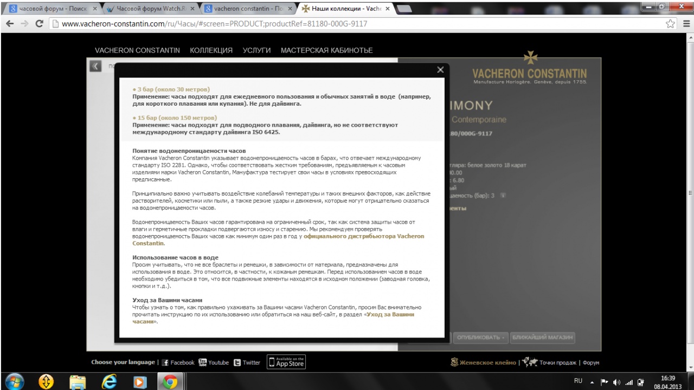Open the Facebook link in footer
The width and height of the screenshot is (694, 390).
click(x=178, y=362)
